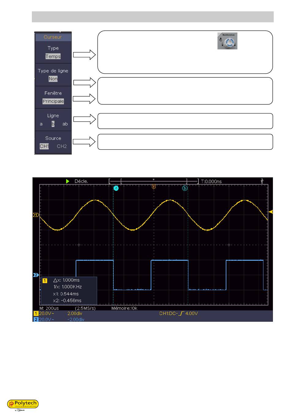This screenshot has width=291, height=415.
Task: Select CH2 as cursor source
Action: (62, 146)
